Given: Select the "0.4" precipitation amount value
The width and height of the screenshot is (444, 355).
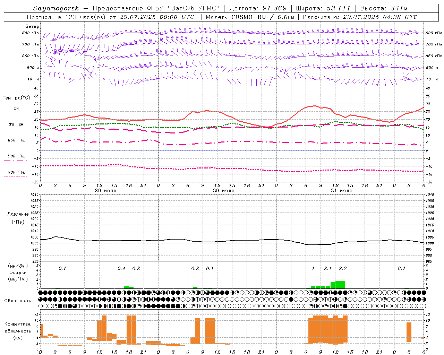Looking at the screenshot, I should (121, 268).
